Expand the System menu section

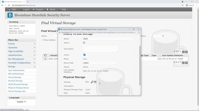[x=21, y=44]
